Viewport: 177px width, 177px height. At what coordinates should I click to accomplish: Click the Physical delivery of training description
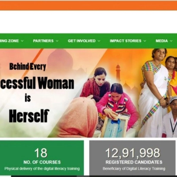pos(42,169)
